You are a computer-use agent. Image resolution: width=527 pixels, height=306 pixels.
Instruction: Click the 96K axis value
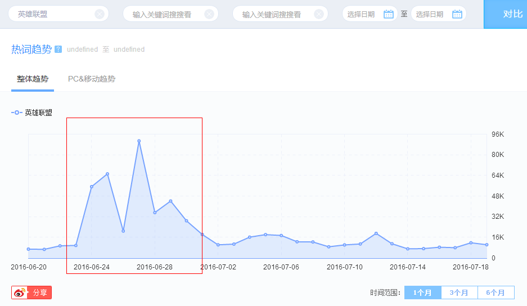coord(498,134)
